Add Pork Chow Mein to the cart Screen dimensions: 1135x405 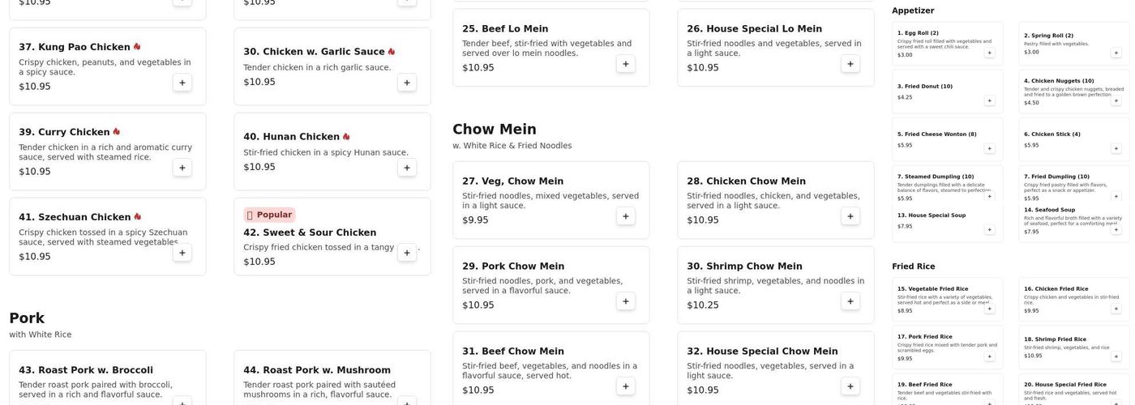pyautogui.click(x=626, y=301)
